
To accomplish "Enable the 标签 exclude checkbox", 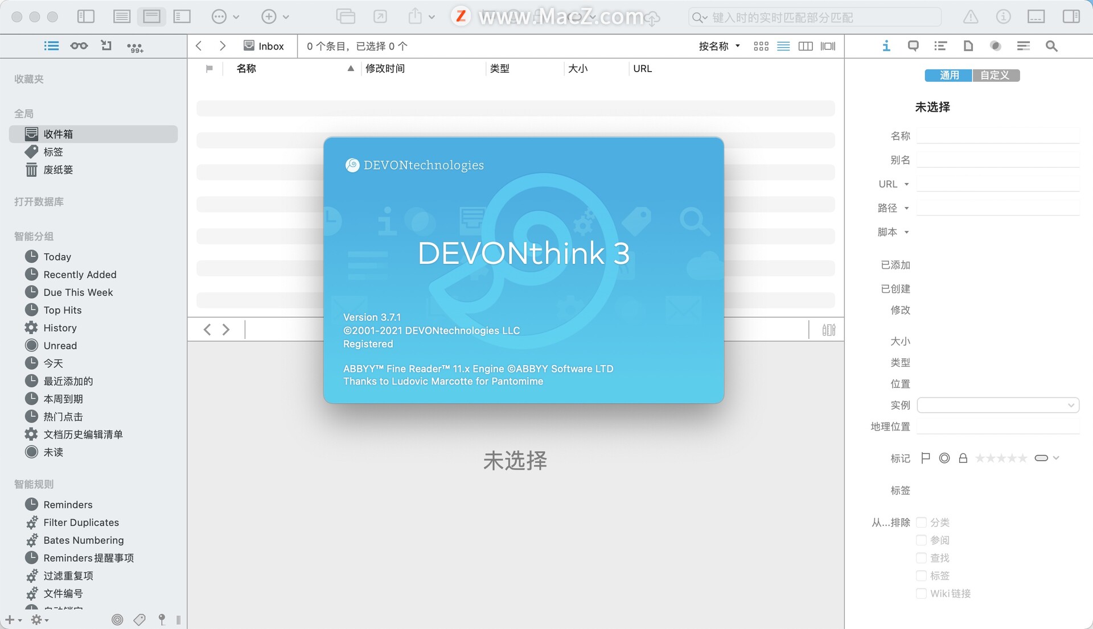I will click(921, 576).
